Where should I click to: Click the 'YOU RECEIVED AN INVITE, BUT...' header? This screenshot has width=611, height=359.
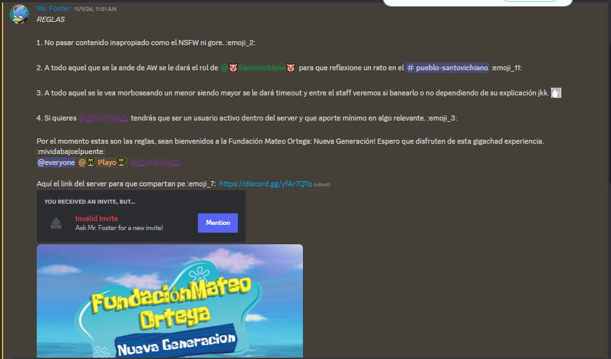(x=90, y=202)
